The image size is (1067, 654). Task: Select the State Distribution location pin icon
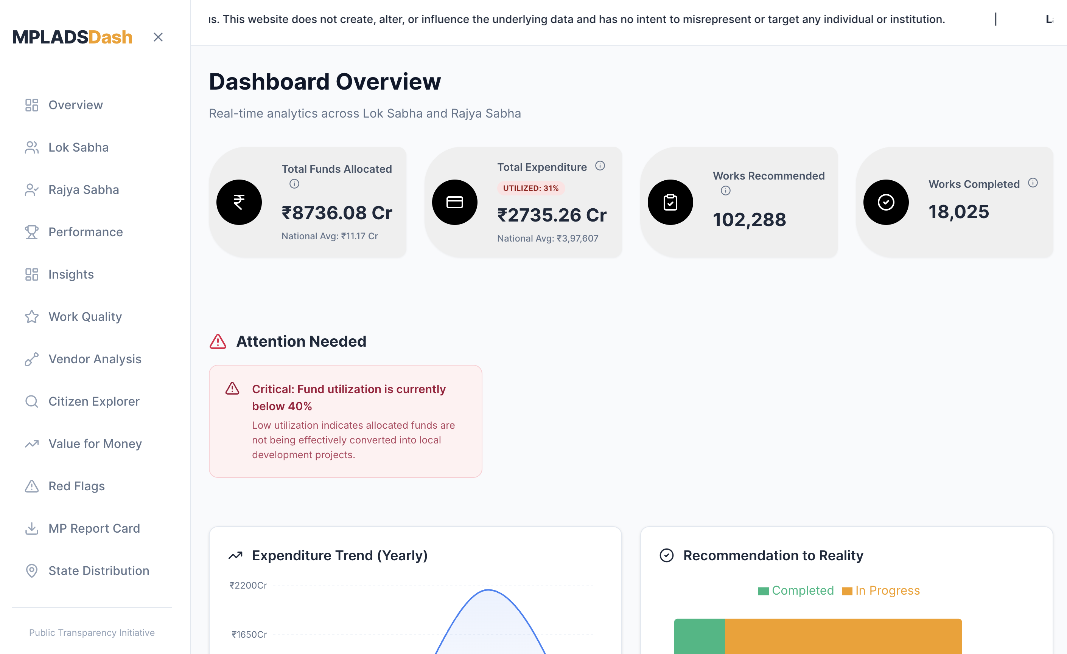(x=31, y=570)
